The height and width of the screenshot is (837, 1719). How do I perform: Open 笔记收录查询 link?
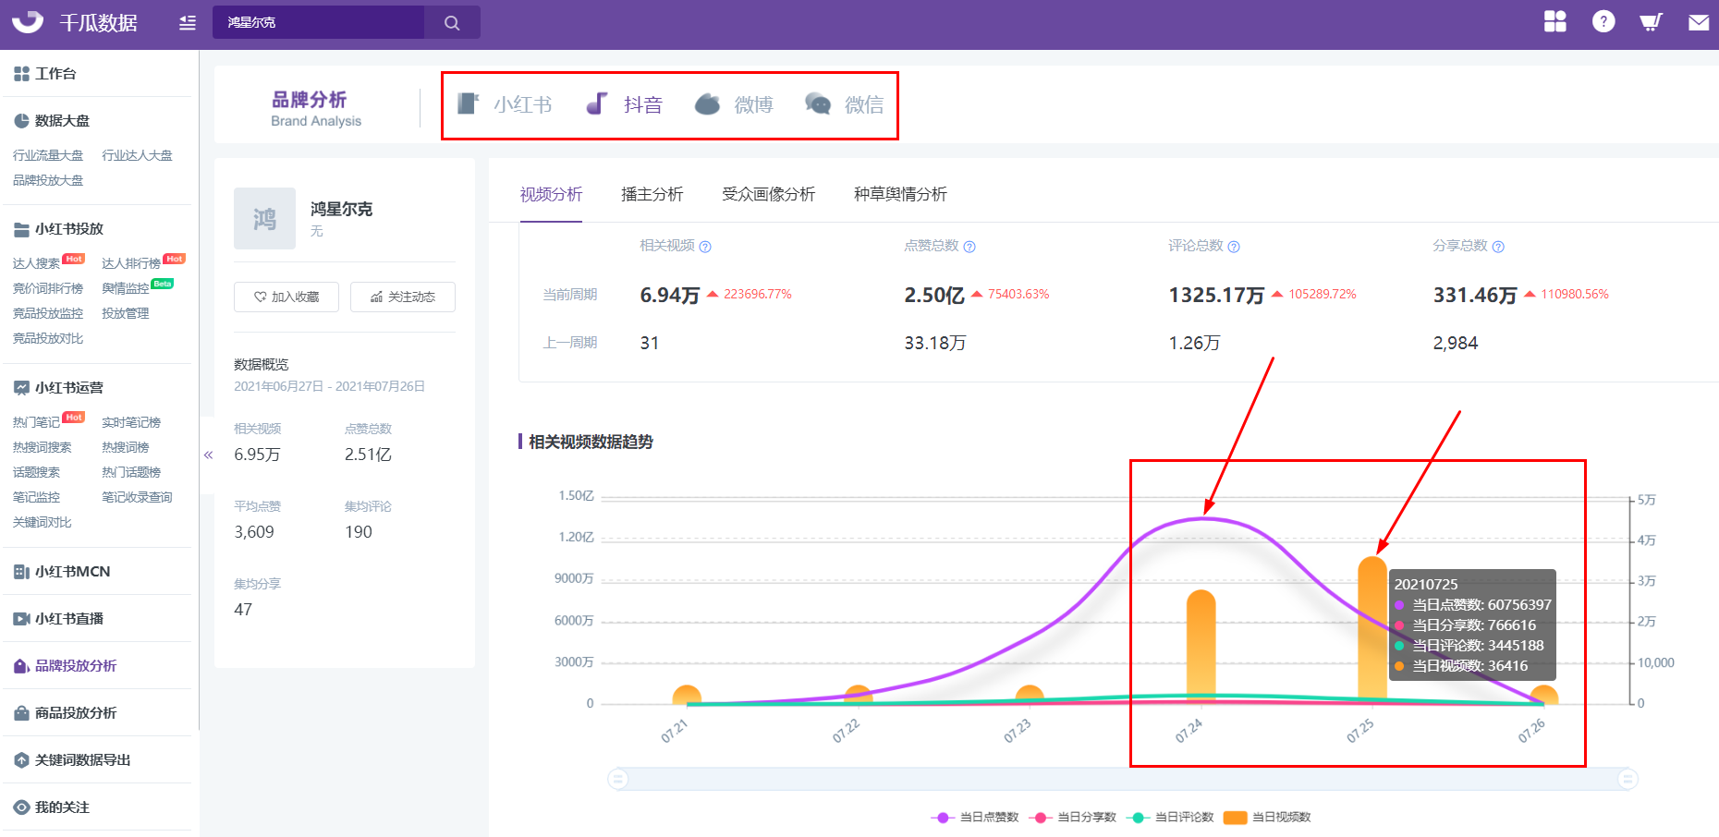pyautogui.click(x=137, y=497)
